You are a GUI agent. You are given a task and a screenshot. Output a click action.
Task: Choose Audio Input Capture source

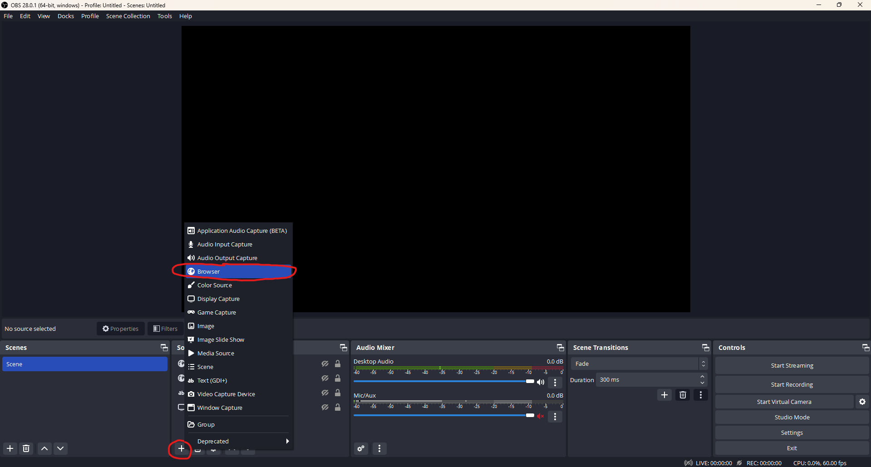pyautogui.click(x=238, y=244)
